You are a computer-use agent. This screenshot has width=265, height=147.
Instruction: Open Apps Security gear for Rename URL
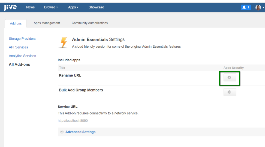point(230,78)
